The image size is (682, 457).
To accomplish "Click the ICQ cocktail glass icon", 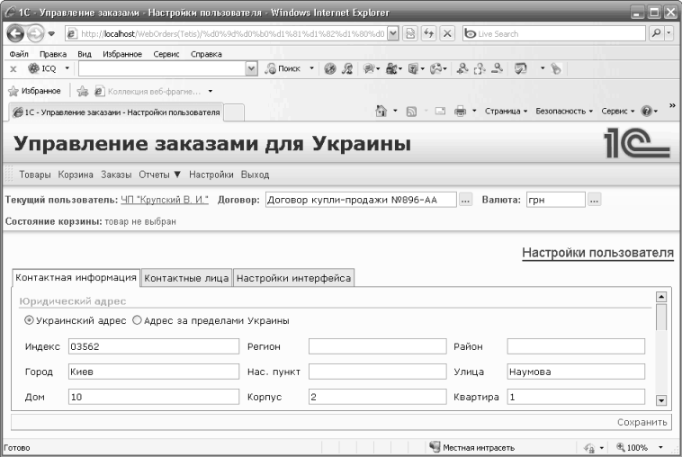I will pos(413,68).
